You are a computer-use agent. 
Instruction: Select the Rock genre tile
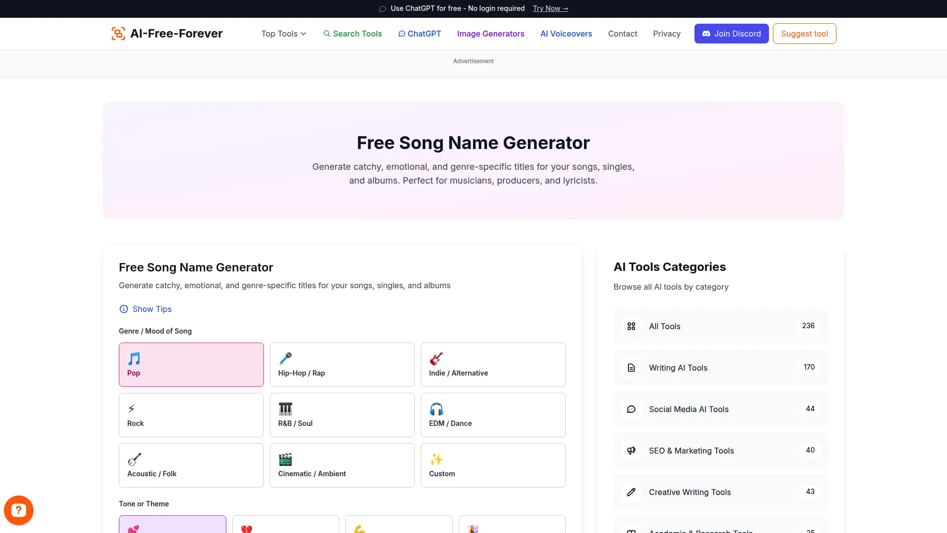tap(191, 415)
